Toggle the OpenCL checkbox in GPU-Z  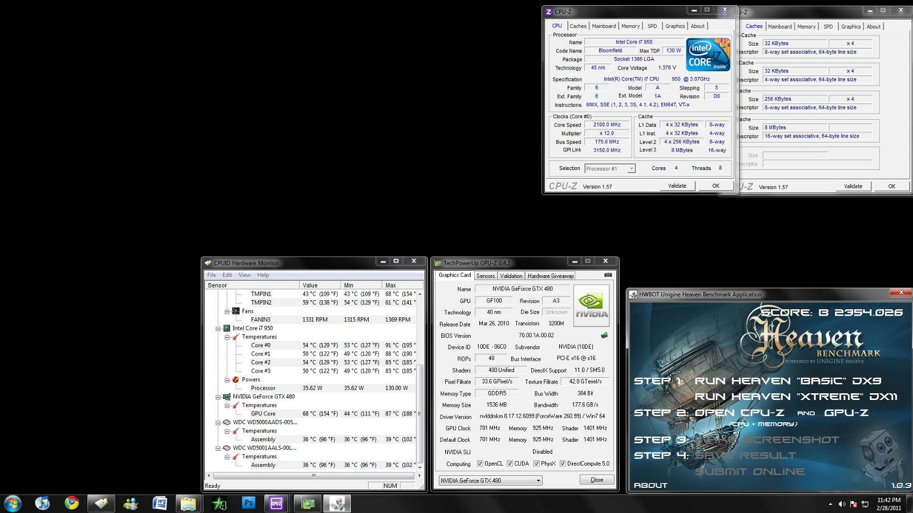[x=480, y=463]
